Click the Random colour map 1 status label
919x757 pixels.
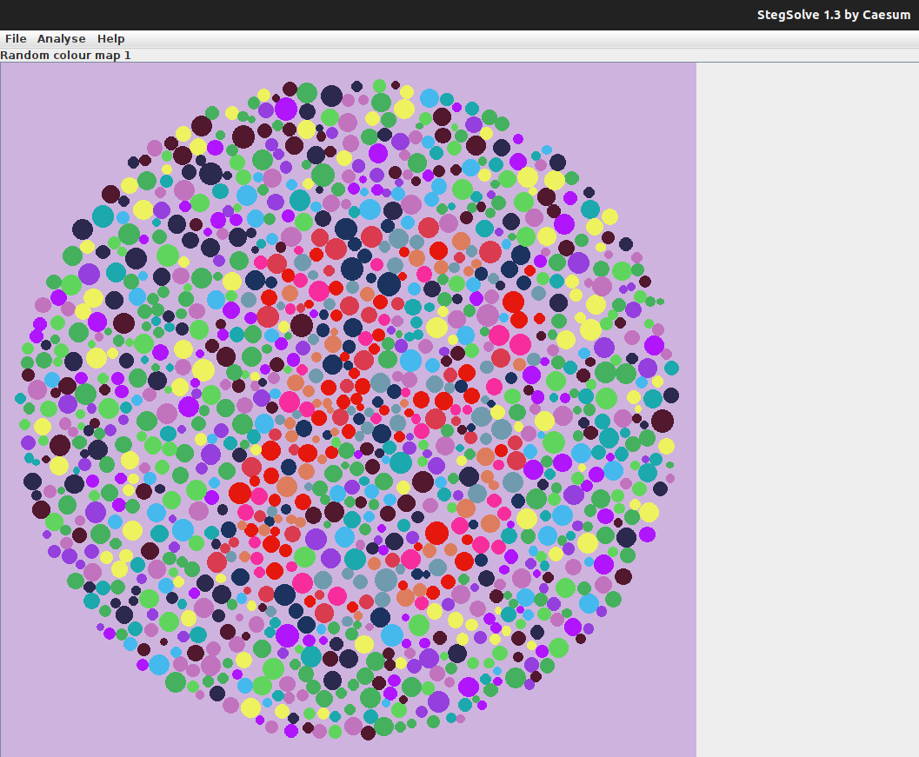65,55
